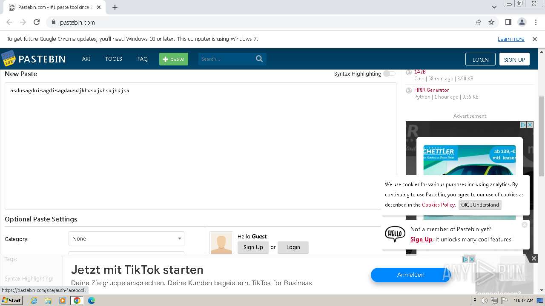The height and width of the screenshot is (306, 545).
Task: Click the Pastebin logo icon
Action: tap(8, 59)
